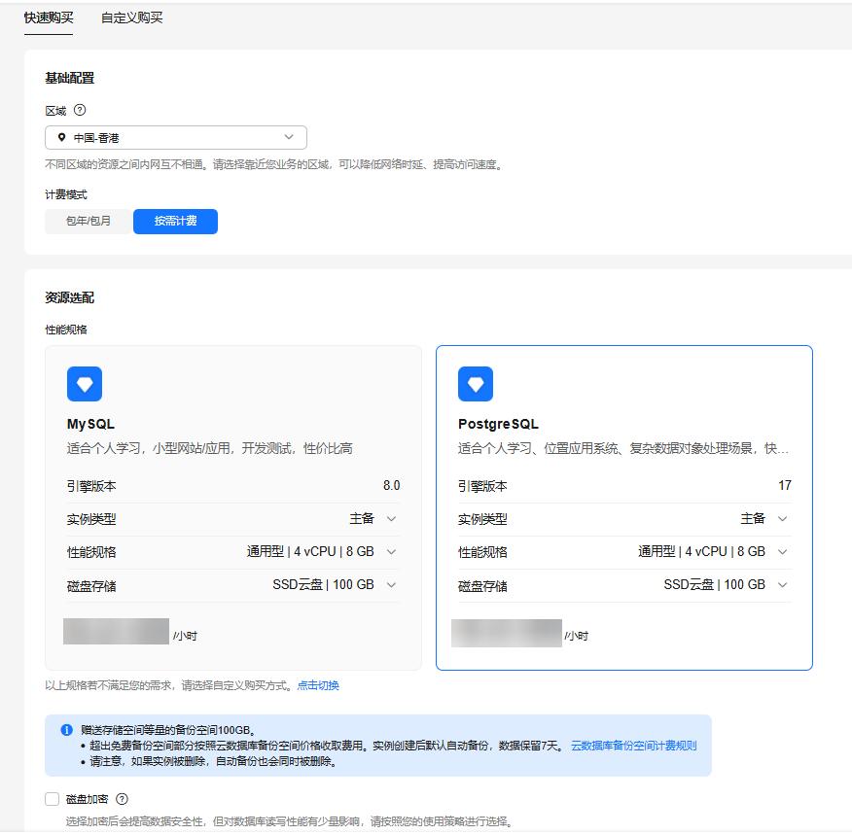Open the 中国-香港 region dropdown
This screenshot has height=835, width=852.
(x=175, y=137)
